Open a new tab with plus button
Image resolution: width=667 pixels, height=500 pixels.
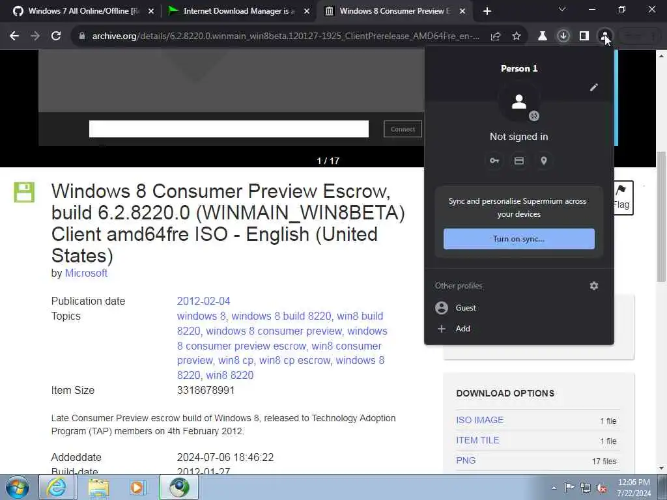(487, 12)
